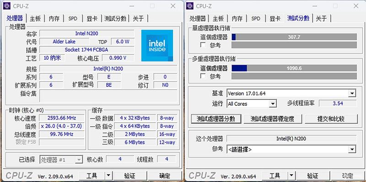Screen dimensions: 366x182
Task: Click the 规格 field Intel(R) N200
Action: 108,69
